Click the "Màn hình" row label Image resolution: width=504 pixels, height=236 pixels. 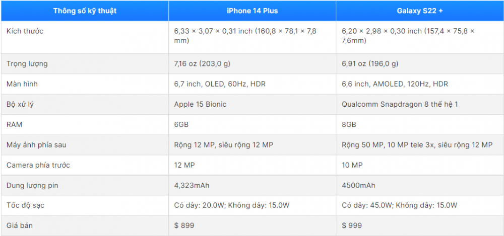[22, 84]
